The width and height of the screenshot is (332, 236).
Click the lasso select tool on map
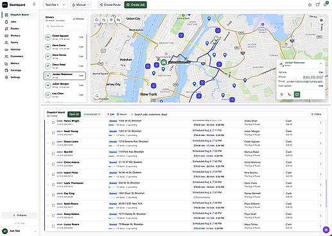click(97, 20)
